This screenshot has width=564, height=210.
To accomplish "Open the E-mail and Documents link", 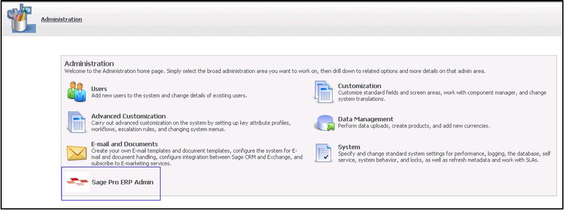I will pyautogui.click(x=124, y=144).
